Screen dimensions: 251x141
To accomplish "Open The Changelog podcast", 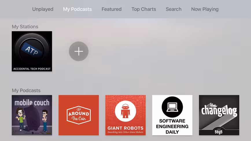I will coord(219,115).
